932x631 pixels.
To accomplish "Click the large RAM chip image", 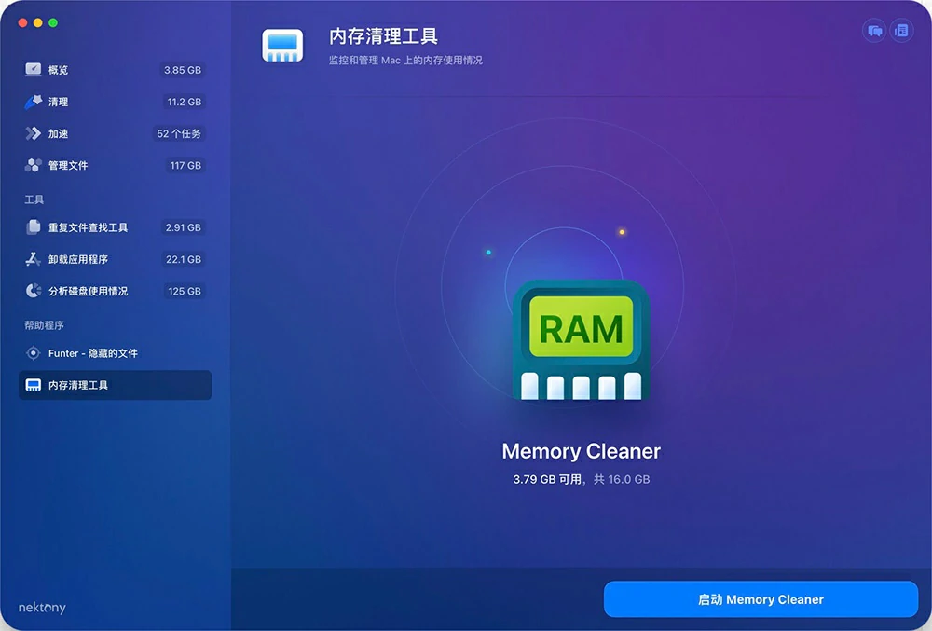I will tap(581, 340).
